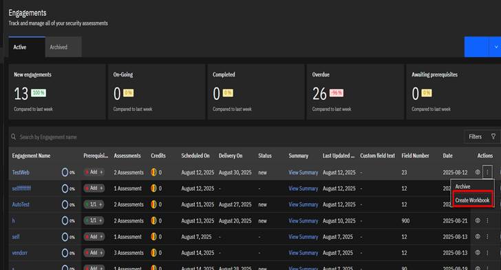Select the Completed stat card
Screen dimensions: 501x270
(256, 92)
